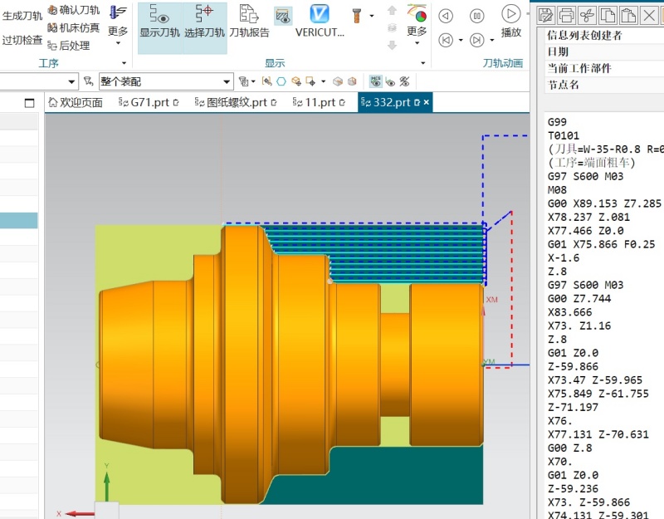This screenshot has height=519, width=664.
Task: Open 机床仿真 machine simulation
Action: click(74, 28)
